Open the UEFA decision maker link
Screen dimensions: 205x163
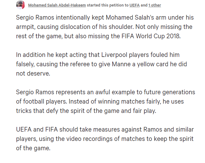click(134, 5)
